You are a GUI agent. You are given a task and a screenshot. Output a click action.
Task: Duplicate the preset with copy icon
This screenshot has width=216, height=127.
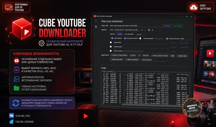pyautogui.click(x=149, y=30)
